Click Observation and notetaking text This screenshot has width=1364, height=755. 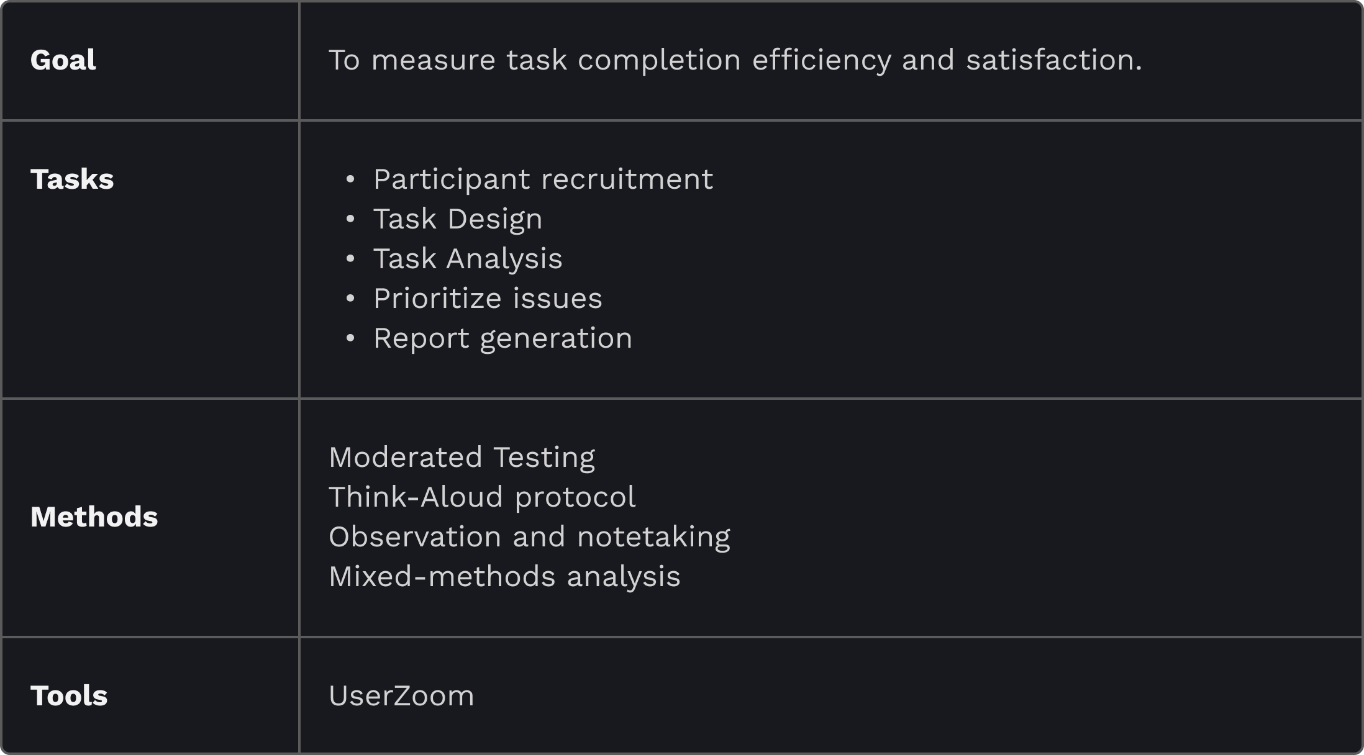click(529, 537)
